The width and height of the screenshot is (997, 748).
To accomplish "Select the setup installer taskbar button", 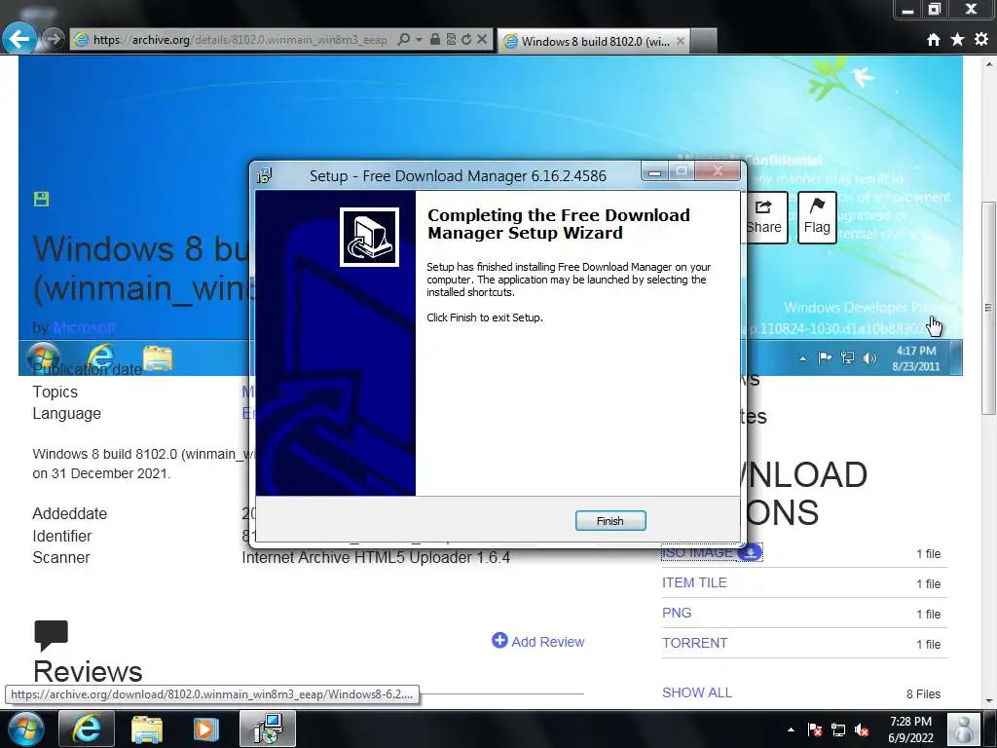I will click(x=267, y=729).
